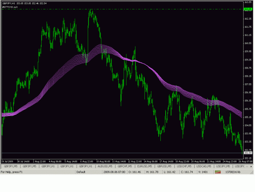
Task: Switch to the AUDUSD,M5 chart tab
Action: 105,166
